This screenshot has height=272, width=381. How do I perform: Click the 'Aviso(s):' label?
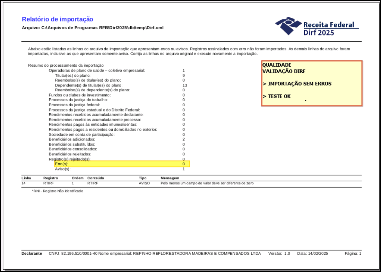tap(63, 169)
